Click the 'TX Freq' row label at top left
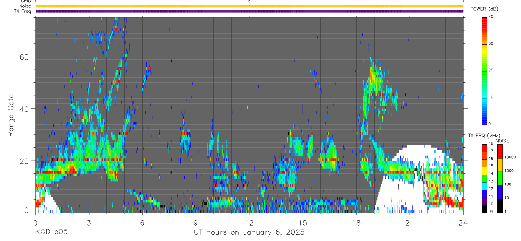Image resolution: width=521 pixels, height=241 pixels. [x=23, y=11]
